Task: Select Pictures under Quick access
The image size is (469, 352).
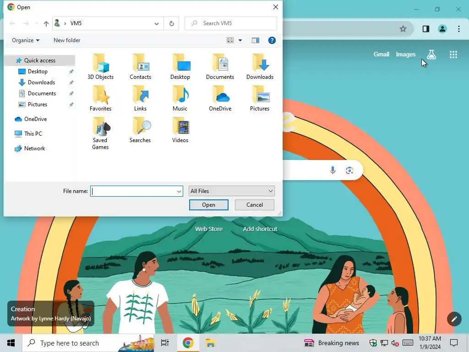Action: point(38,104)
